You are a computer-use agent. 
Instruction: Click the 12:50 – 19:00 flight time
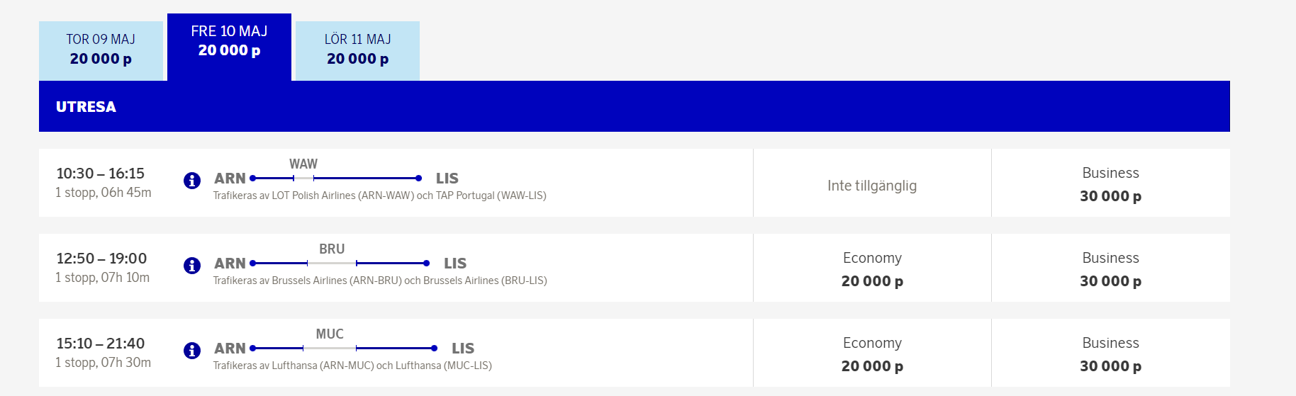point(101,259)
